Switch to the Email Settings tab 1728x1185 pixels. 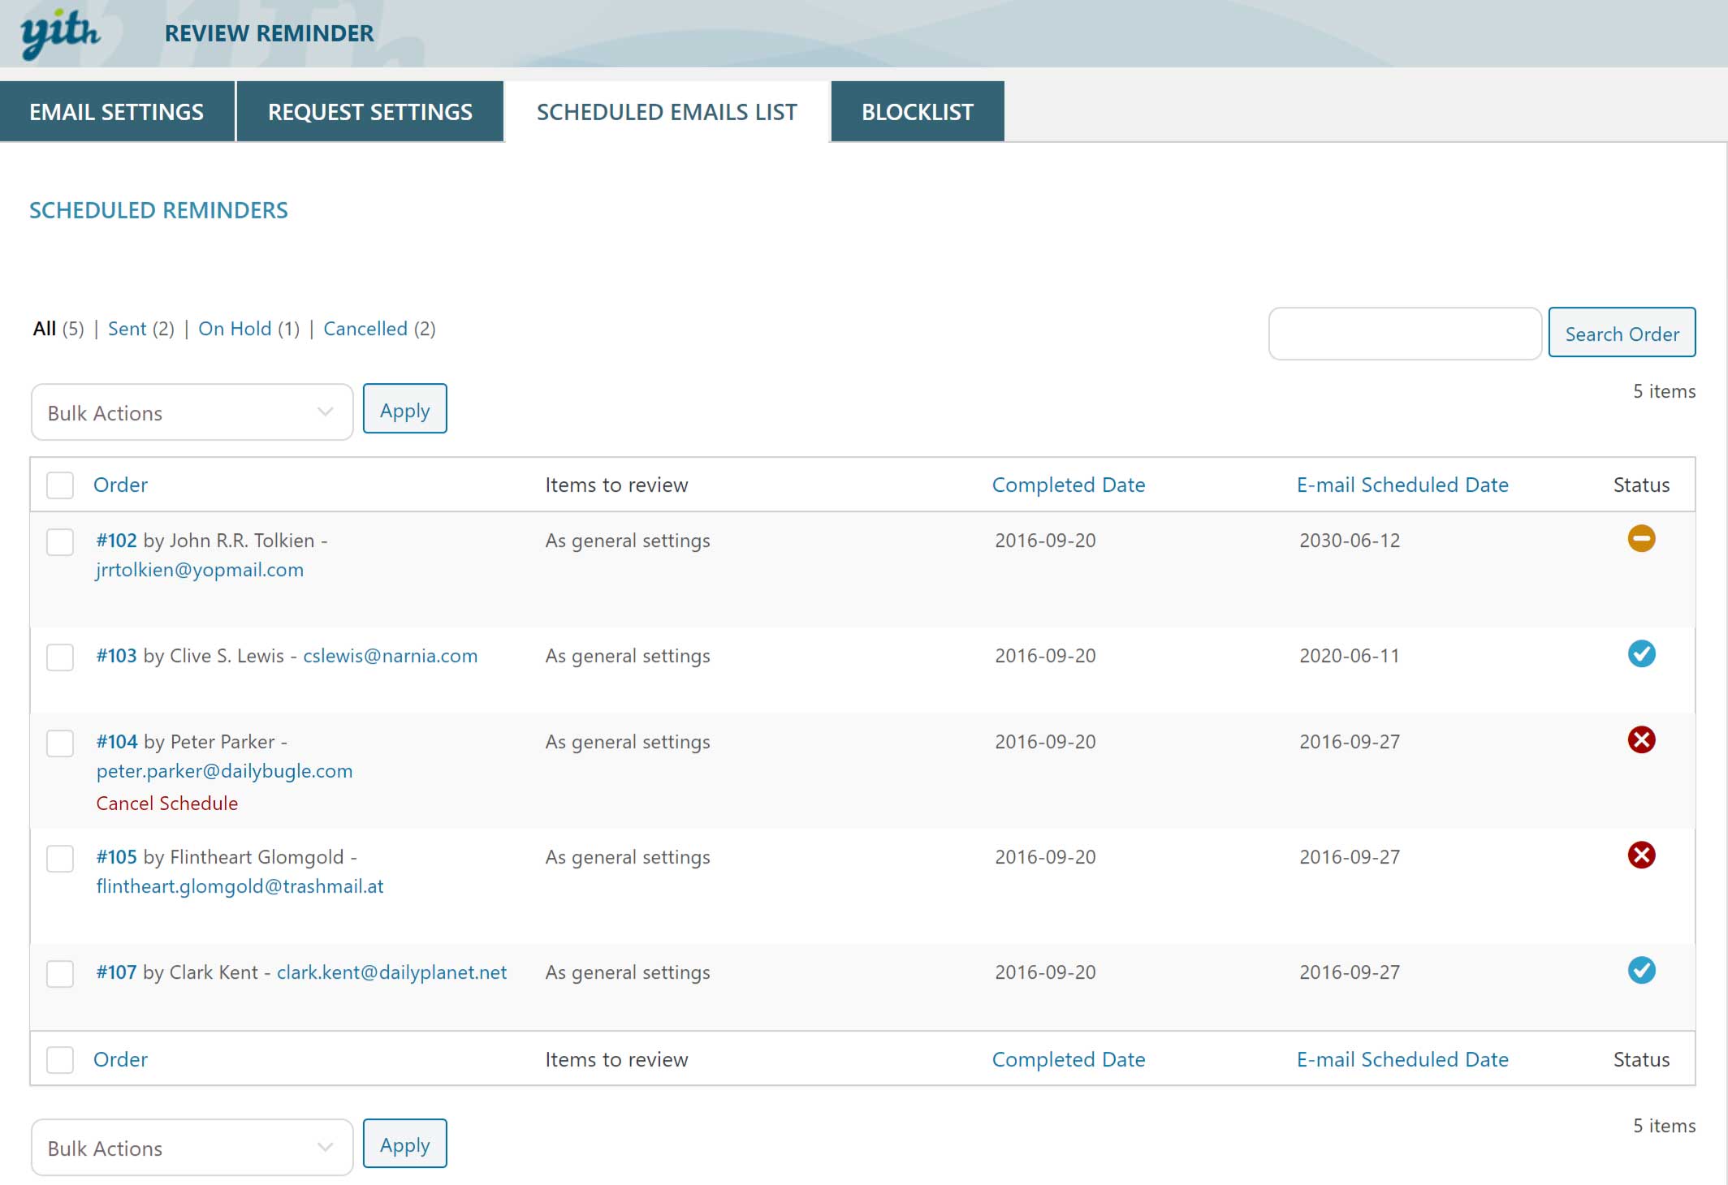pyautogui.click(x=117, y=112)
